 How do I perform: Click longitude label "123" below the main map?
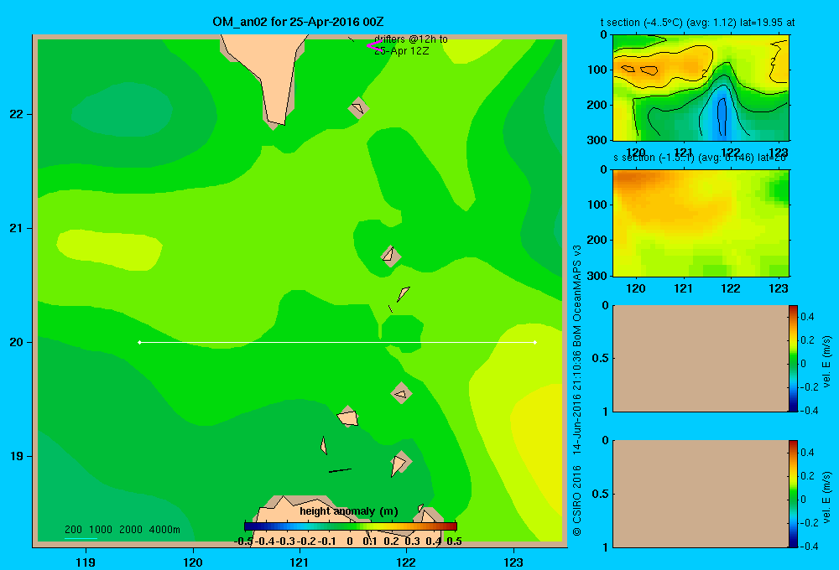(513, 562)
